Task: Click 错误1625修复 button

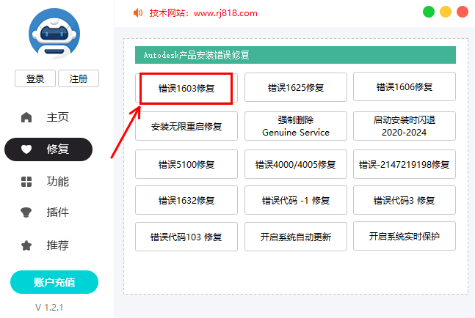Action: tap(296, 87)
